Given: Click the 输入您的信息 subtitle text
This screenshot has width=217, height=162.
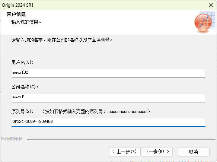Looking at the screenshot, I should 26,22.
